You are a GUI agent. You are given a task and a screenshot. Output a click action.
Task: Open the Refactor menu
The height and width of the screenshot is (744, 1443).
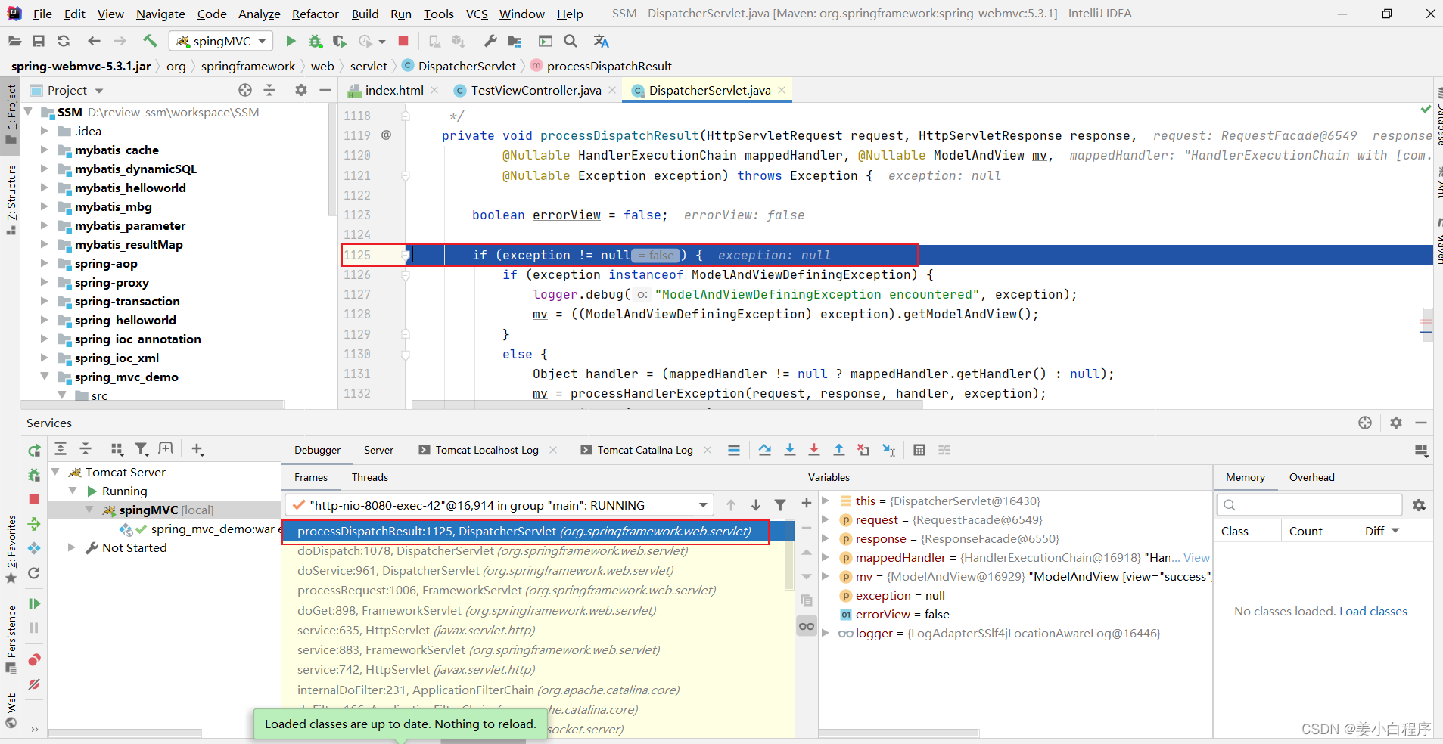tap(315, 14)
